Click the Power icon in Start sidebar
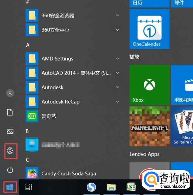The image size is (193, 195). point(10,170)
